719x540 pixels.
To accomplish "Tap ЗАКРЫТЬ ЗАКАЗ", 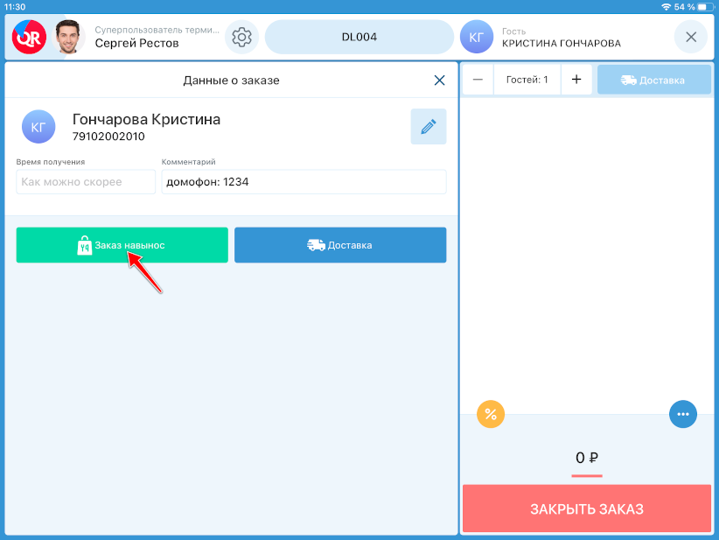I will click(587, 508).
